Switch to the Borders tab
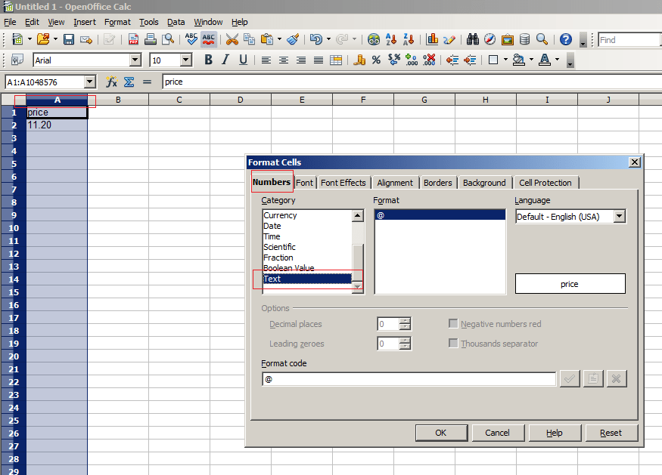Image resolution: width=662 pixels, height=475 pixels. point(438,183)
